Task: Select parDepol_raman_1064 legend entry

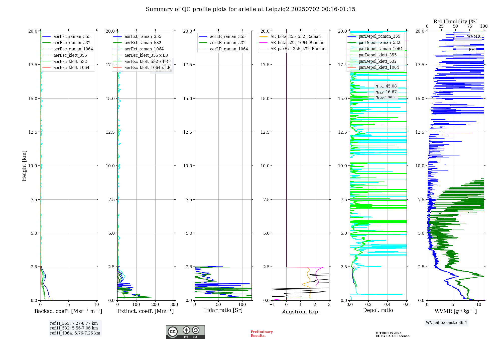Action: [x=375, y=49]
